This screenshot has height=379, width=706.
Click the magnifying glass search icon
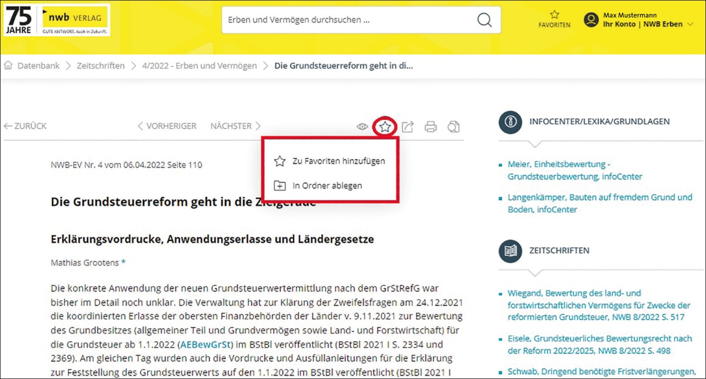coord(484,20)
